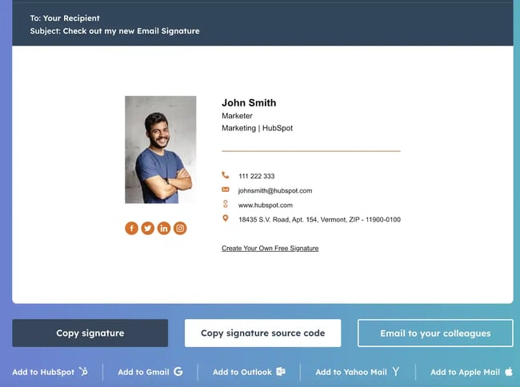Click the HubSpot sprocket icon
Viewport: 520px width, 387px height.
[83, 372]
